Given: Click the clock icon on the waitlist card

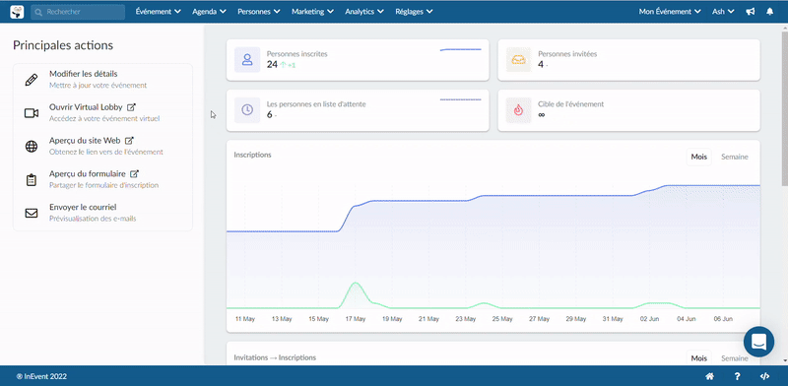Looking at the screenshot, I should click(247, 110).
